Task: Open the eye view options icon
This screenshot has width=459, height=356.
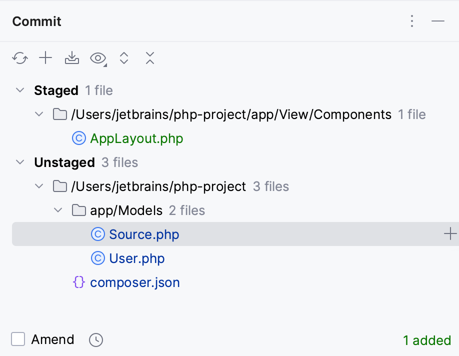Action: tap(96, 58)
